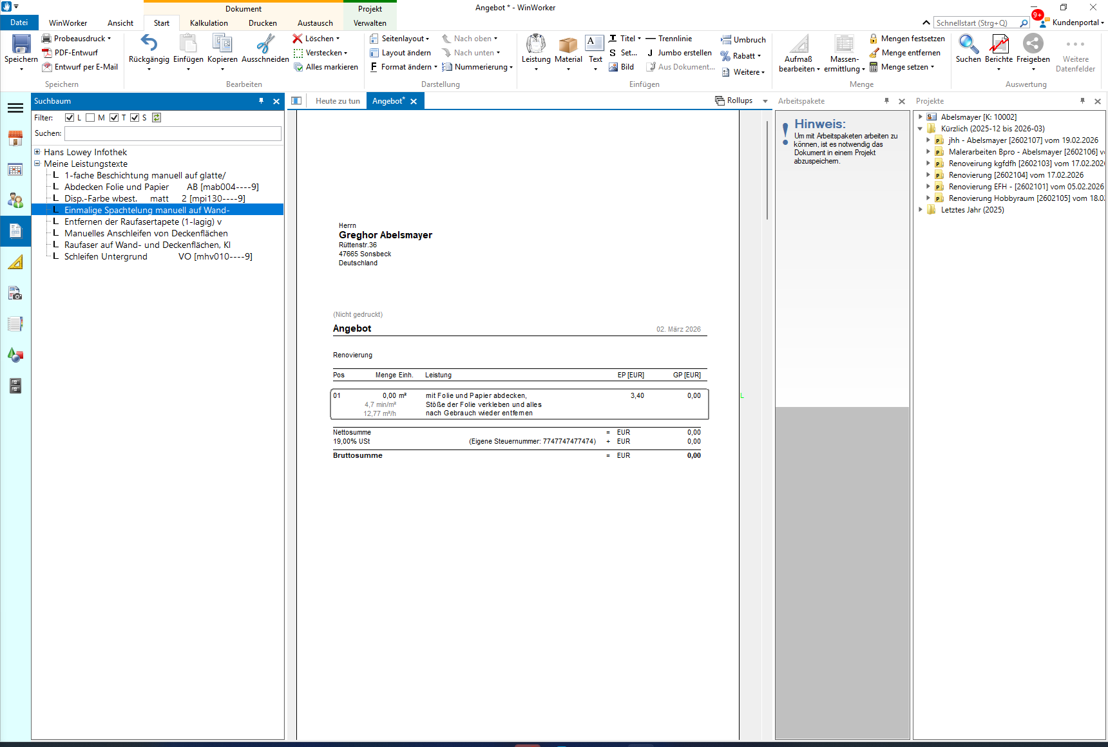Click the Ausschneiden scissors icon
The image size is (1108, 747).
pos(265,44)
